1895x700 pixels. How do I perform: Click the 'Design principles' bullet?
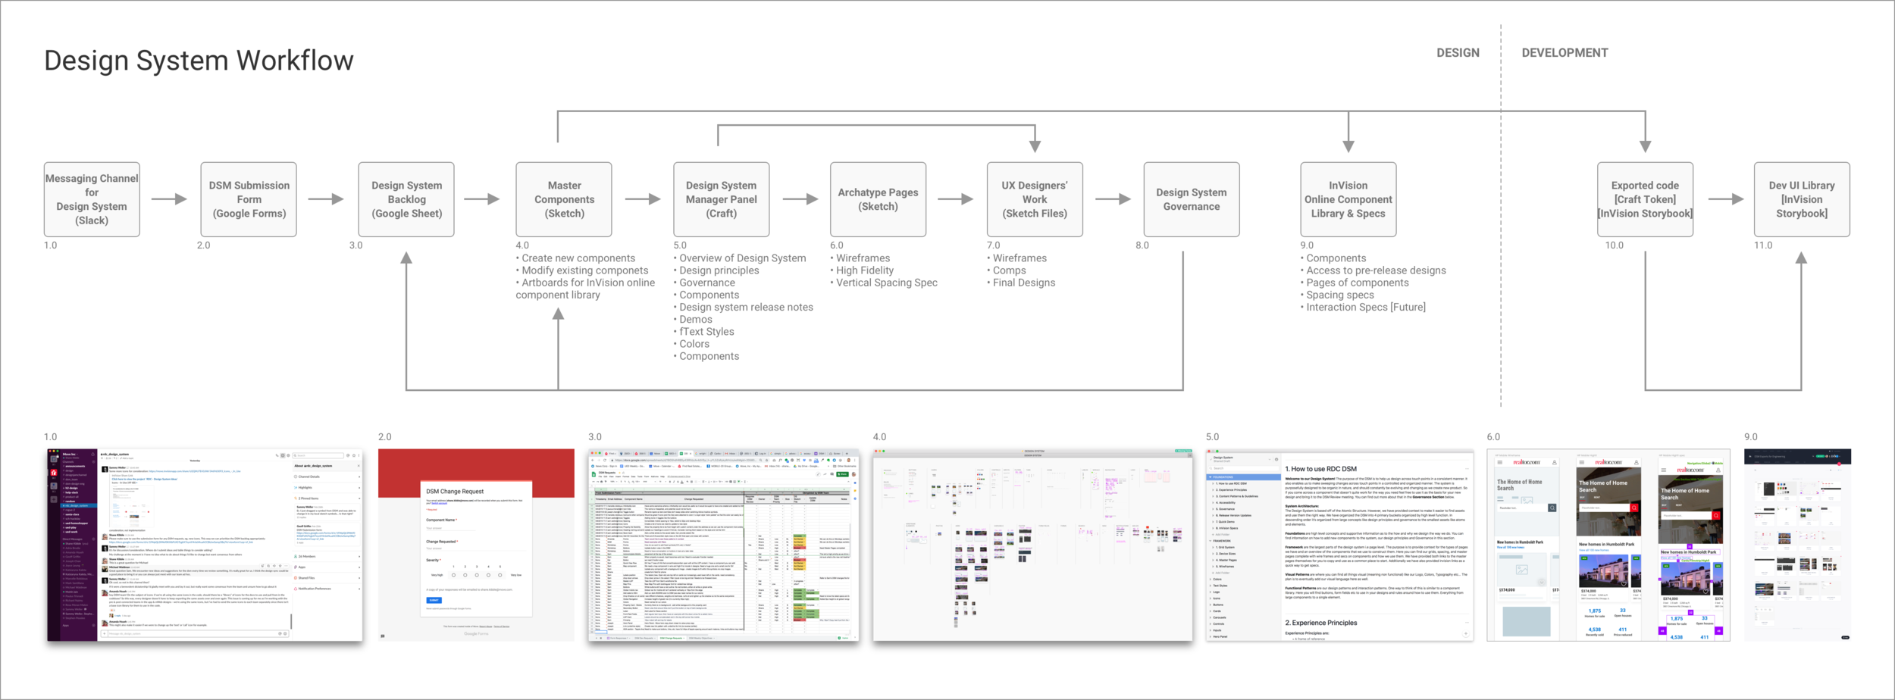pyautogui.click(x=716, y=270)
